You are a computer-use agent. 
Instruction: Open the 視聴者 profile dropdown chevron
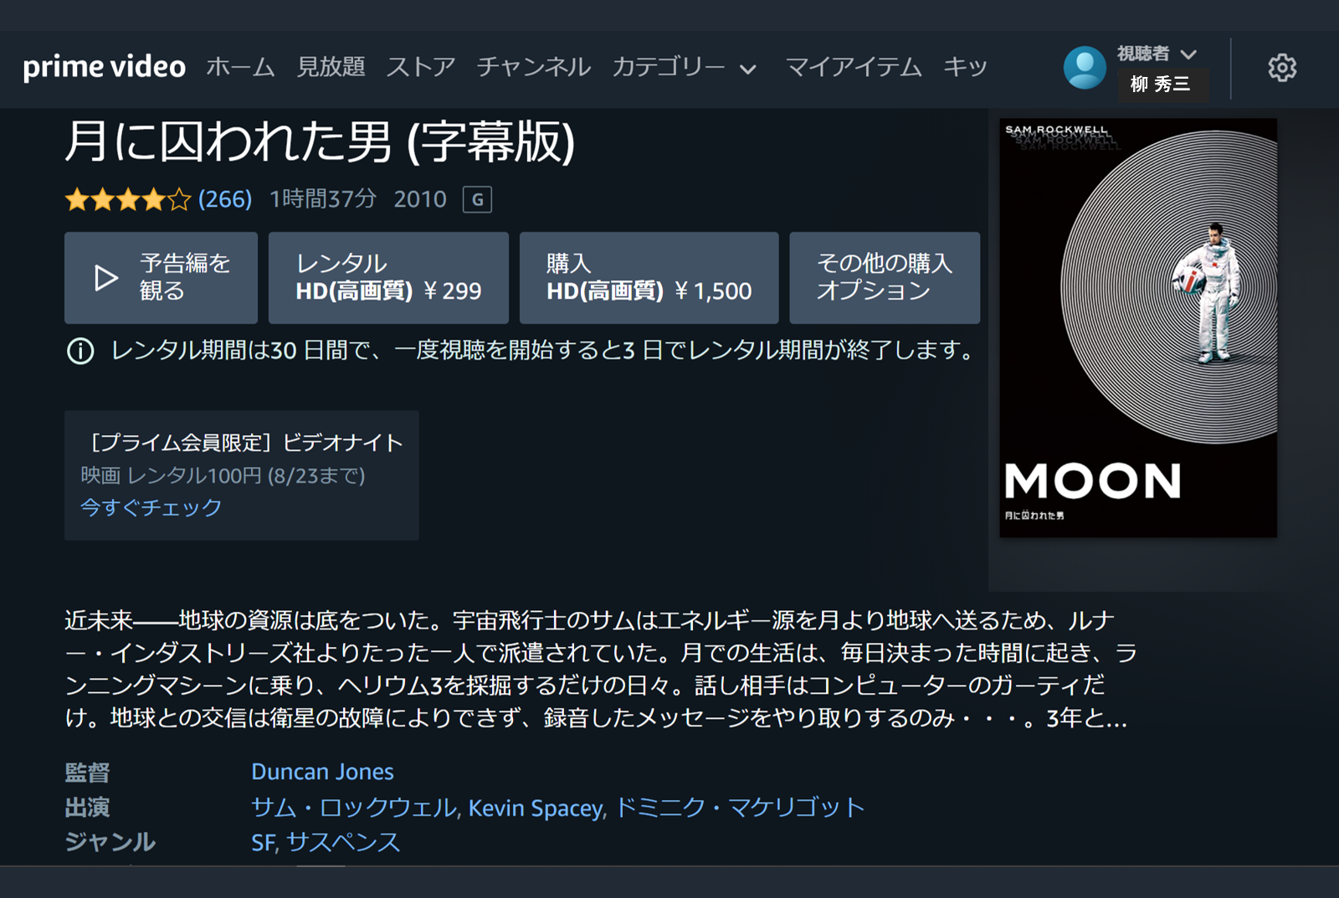[1188, 54]
